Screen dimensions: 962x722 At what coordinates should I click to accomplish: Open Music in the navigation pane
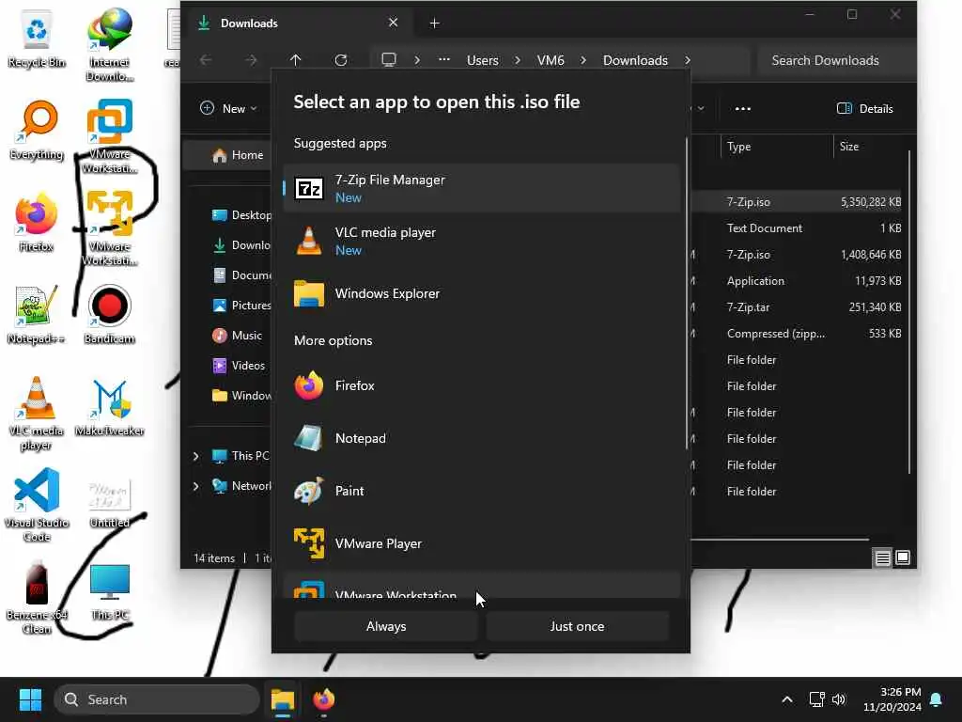(237, 336)
